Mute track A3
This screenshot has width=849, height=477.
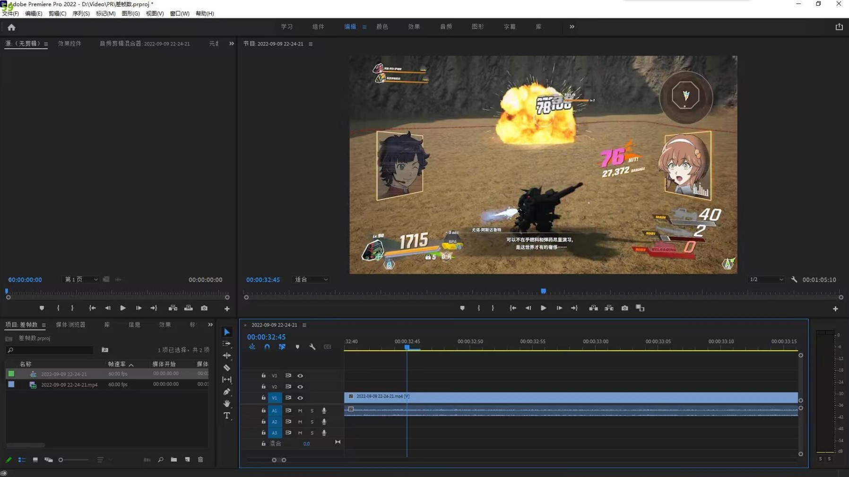pyautogui.click(x=300, y=433)
